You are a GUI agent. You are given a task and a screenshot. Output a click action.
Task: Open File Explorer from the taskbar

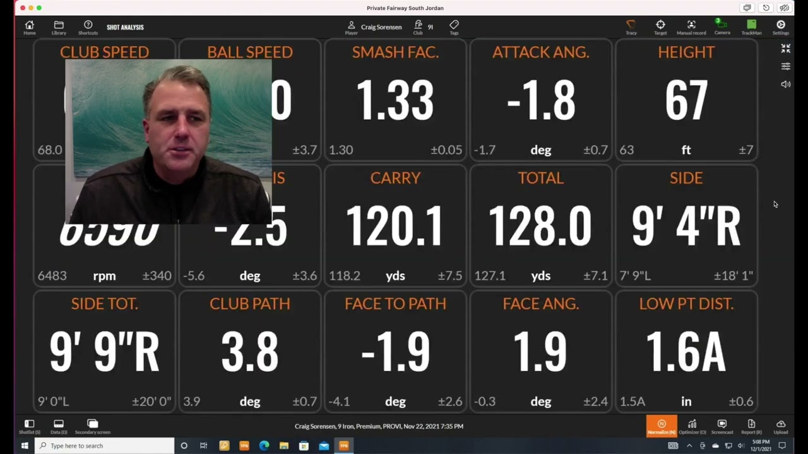pyautogui.click(x=284, y=446)
